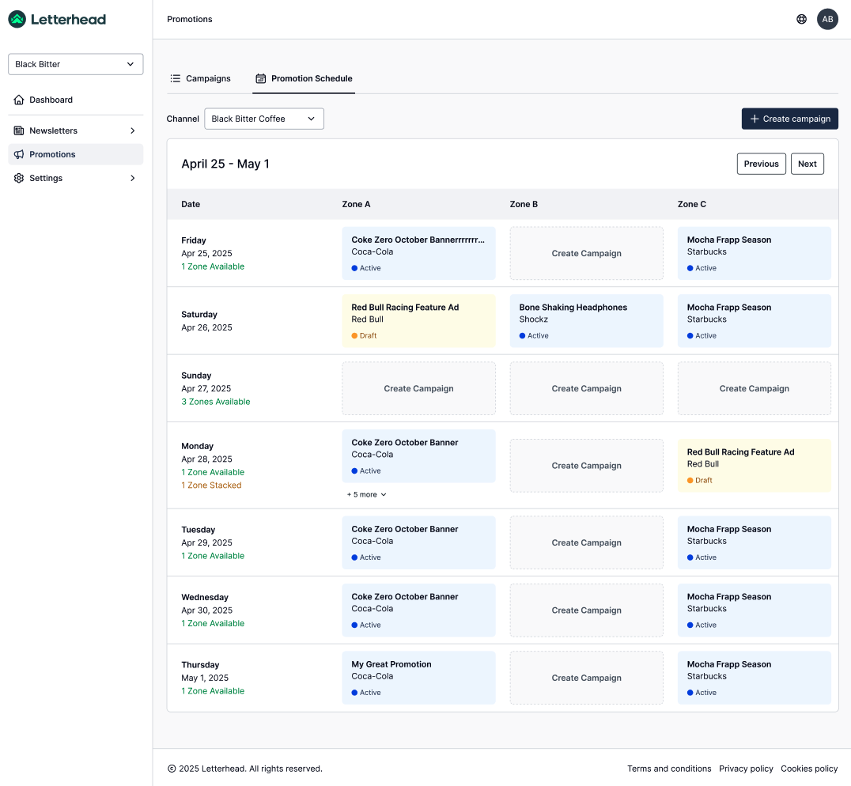
Task: Create campaign in Sunday Zone A slot
Action: pyautogui.click(x=418, y=388)
